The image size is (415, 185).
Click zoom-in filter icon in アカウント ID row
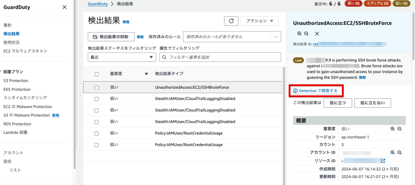[x=393, y=152]
